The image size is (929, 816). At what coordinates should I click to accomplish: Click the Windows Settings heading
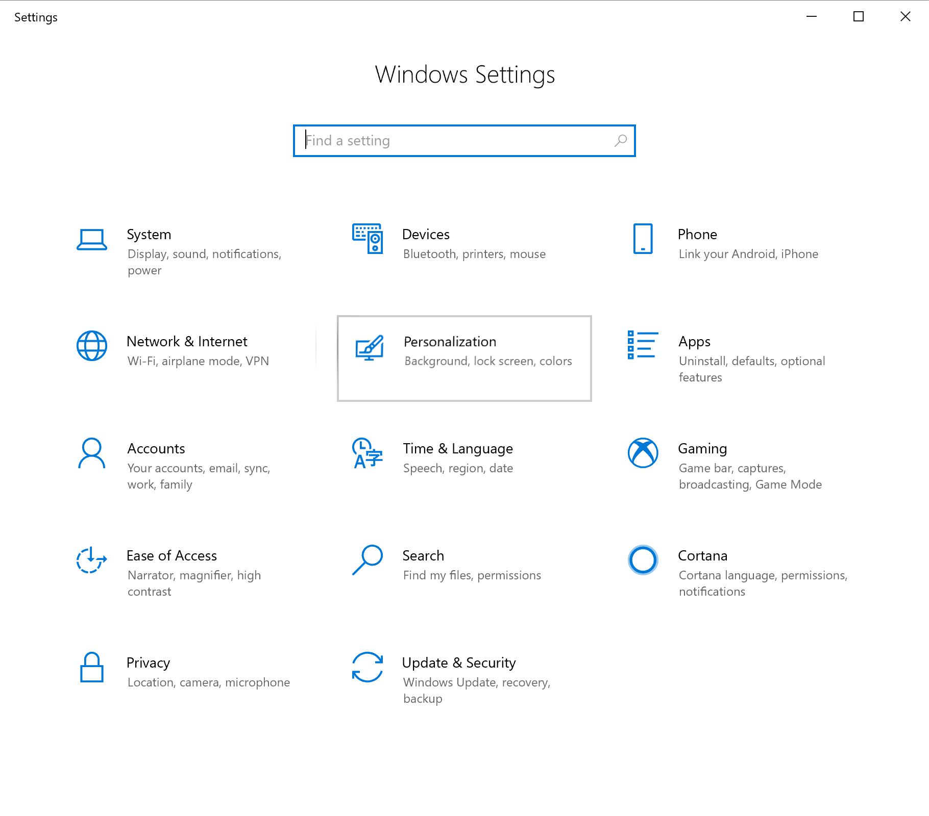click(x=464, y=74)
